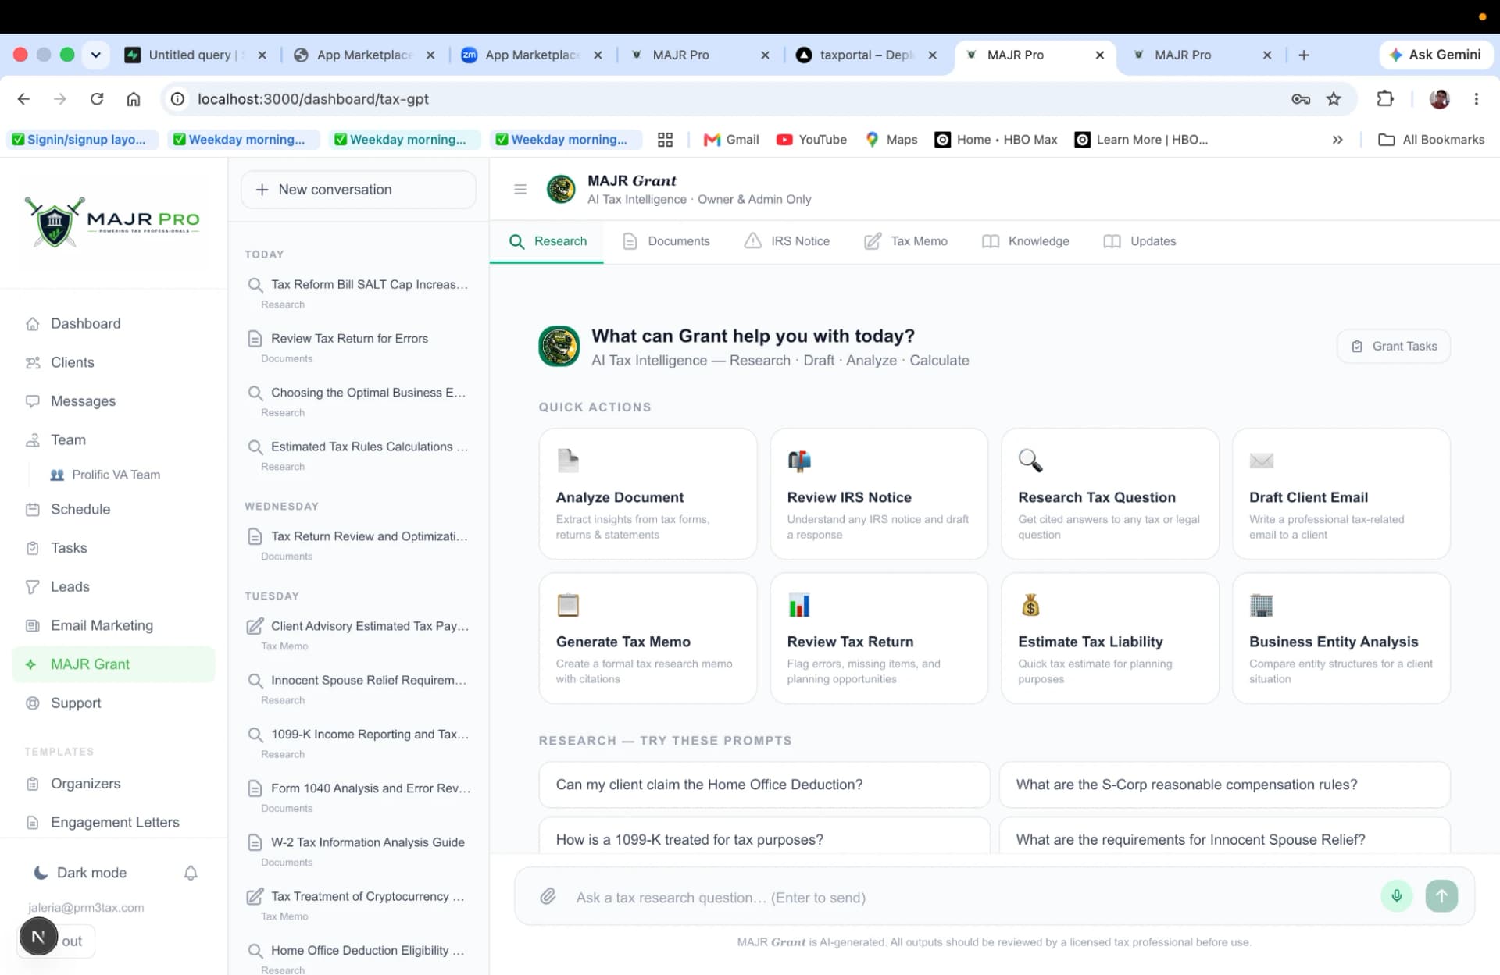Click the hamburger menu icon beside MAJR Grant
The image size is (1500, 975).
click(520, 189)
